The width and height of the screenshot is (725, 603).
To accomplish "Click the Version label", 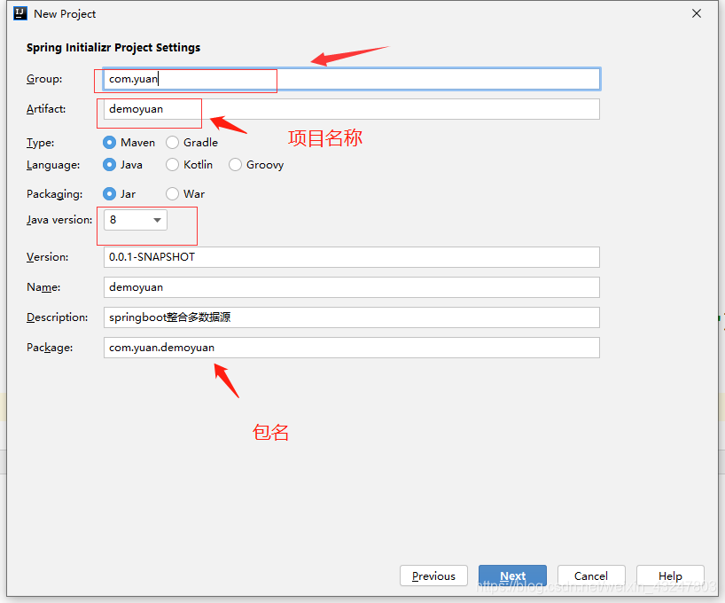I will pos(48,257).
